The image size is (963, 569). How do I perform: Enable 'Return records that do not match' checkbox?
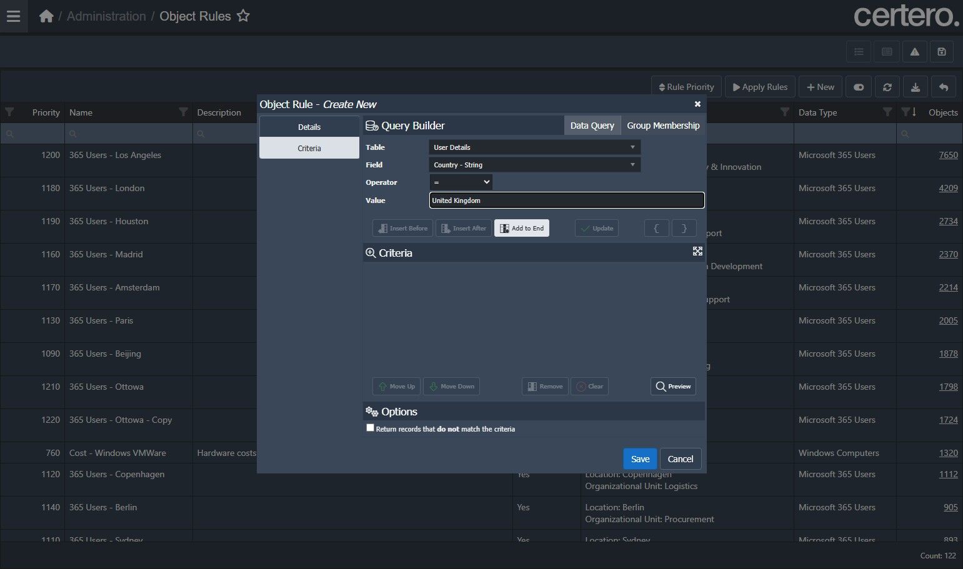[x=370, y=428]
